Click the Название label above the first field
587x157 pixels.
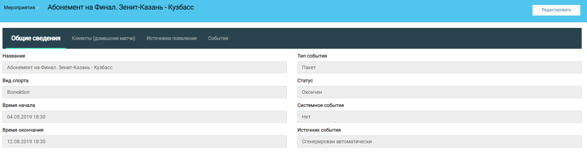[14, 56]
